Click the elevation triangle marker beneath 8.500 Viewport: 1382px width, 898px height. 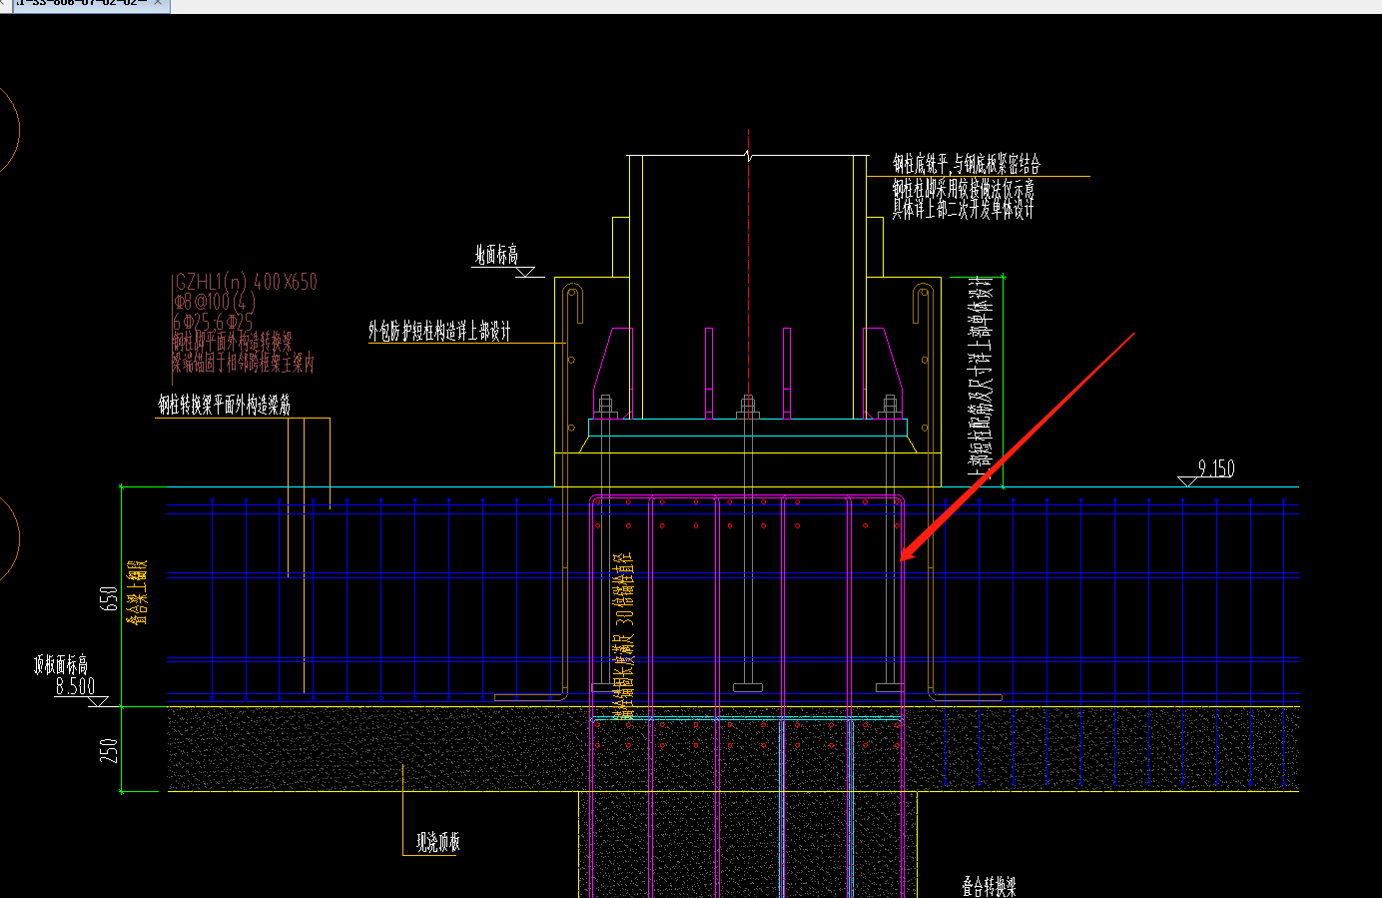98,701
